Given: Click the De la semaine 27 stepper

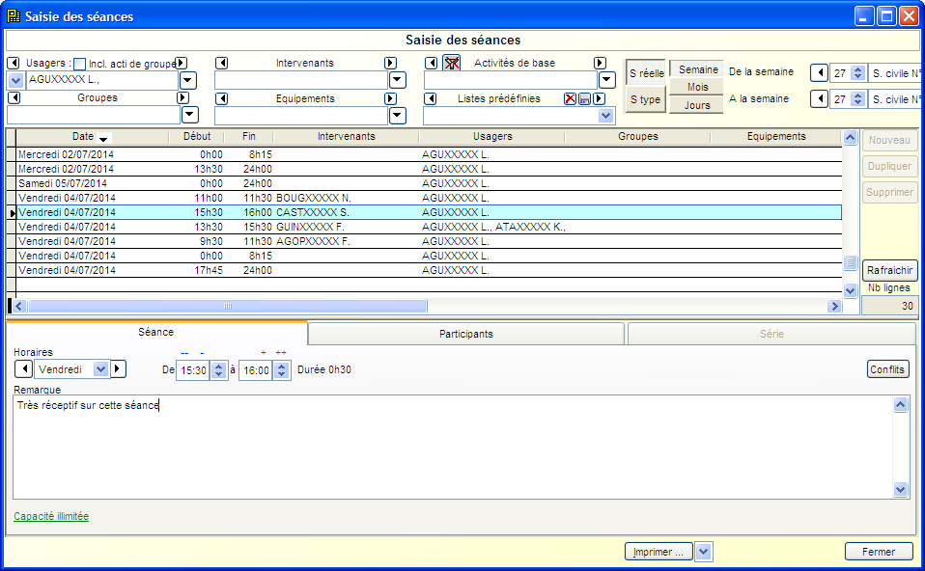Looking at the screenshot, I should tap(858, 72).
